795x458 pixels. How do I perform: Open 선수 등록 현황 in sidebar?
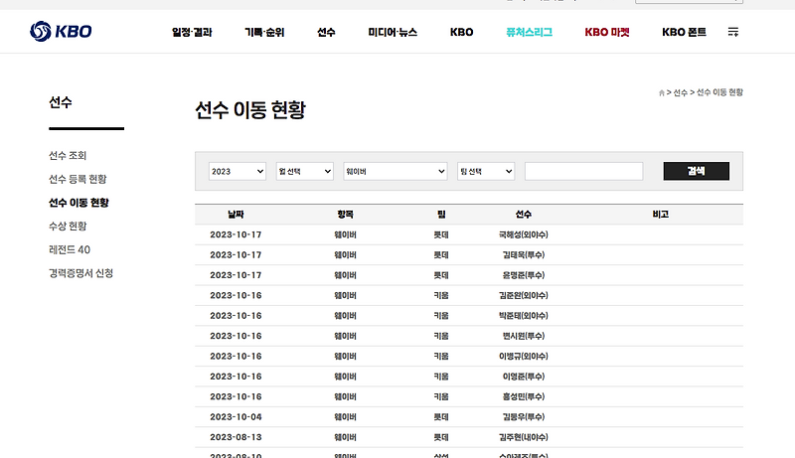[x=78, y=179]
